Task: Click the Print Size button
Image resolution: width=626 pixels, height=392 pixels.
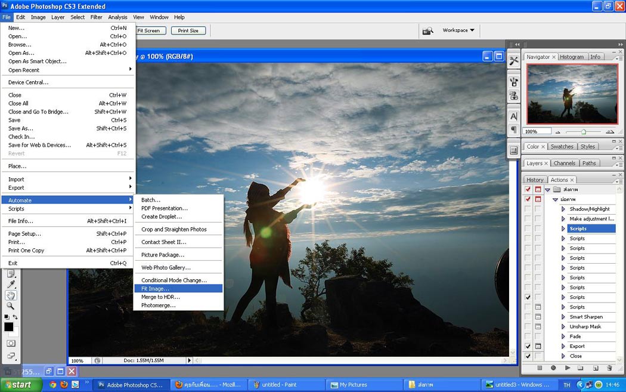Action: point(188,30)
